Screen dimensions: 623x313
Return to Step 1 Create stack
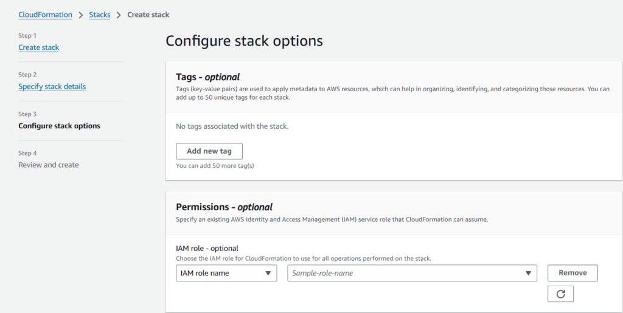click(38, 47)
